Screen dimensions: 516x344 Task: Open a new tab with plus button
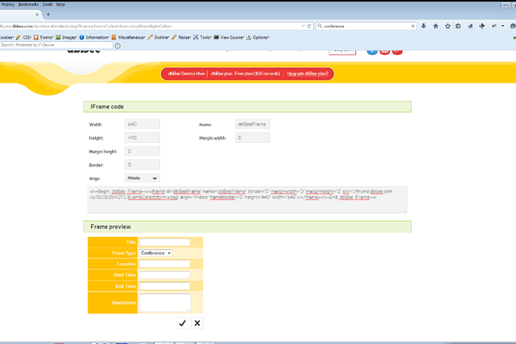(x=48, y=14)
